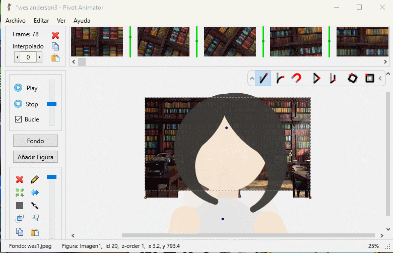Open the Ayuda menu

click(x=82, y=21)
